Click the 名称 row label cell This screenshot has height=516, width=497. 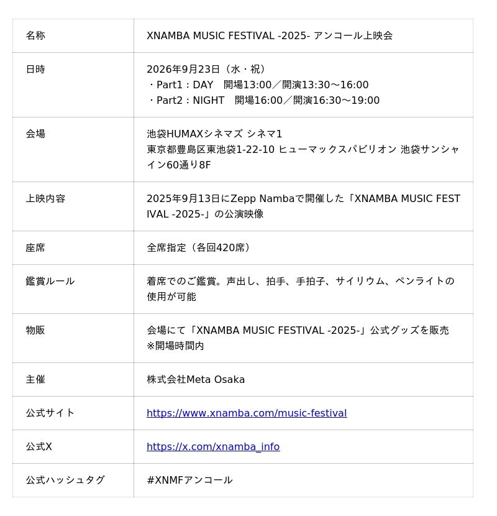tap(73, 36)
